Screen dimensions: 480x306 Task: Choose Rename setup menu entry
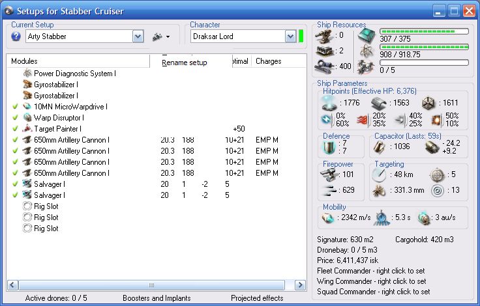pyautogui.click(x=185, y=63)
